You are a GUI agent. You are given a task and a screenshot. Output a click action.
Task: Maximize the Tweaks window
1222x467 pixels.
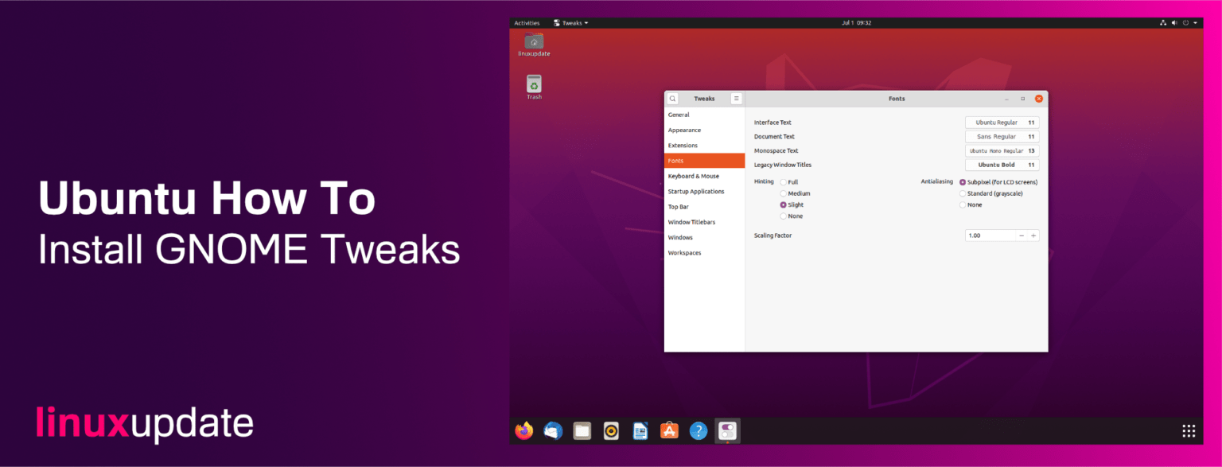click(x=1022, y=99)
